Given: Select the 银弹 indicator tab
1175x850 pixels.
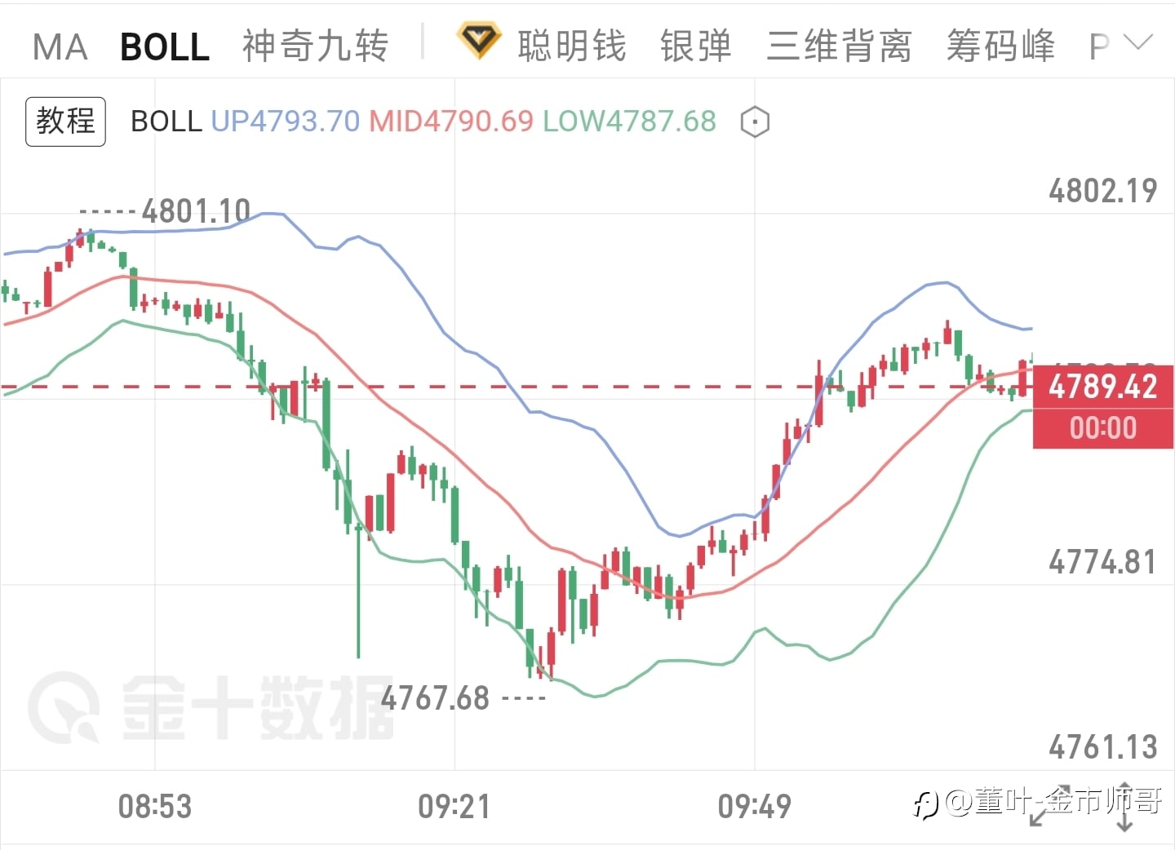Looking at the screenshot, I should click(696, 46).
